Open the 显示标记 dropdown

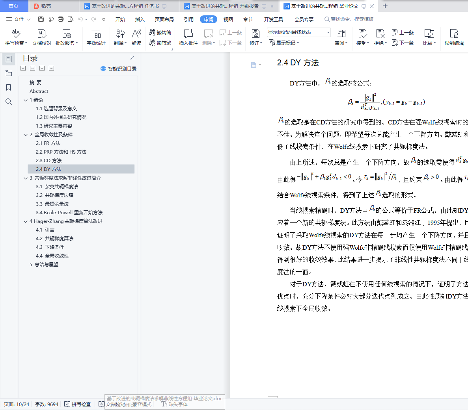[283, 43]
